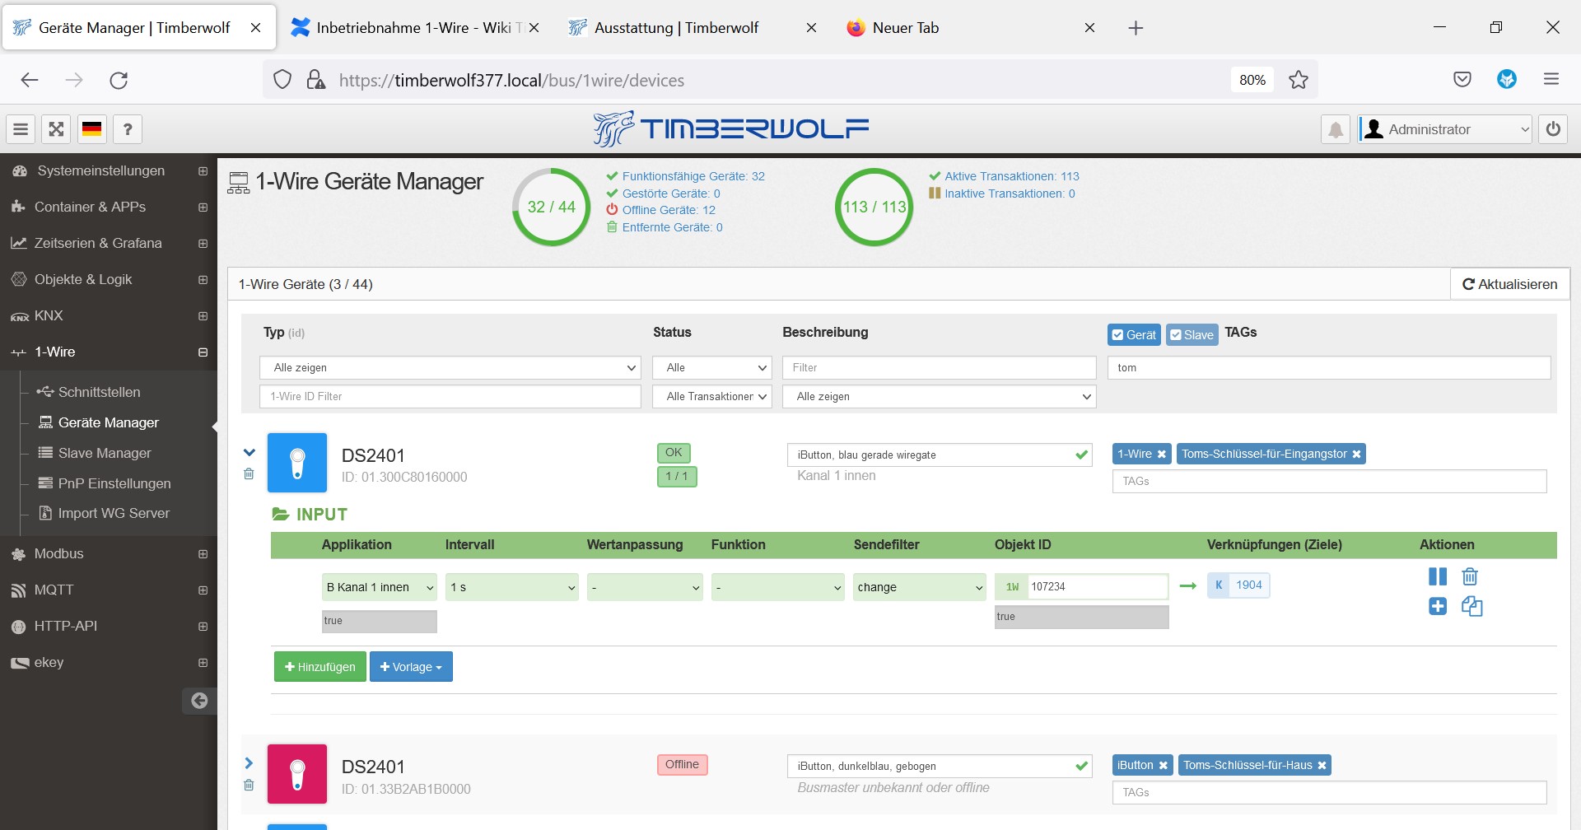Open Firefox application menu
The width and height of the screenshot is (1581, 830).
(1551, 79)
